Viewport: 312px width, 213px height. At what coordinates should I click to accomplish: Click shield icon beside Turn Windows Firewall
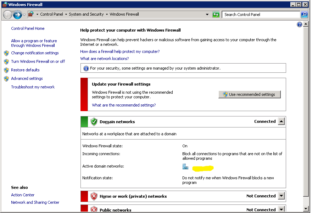[x=6, y=62]
